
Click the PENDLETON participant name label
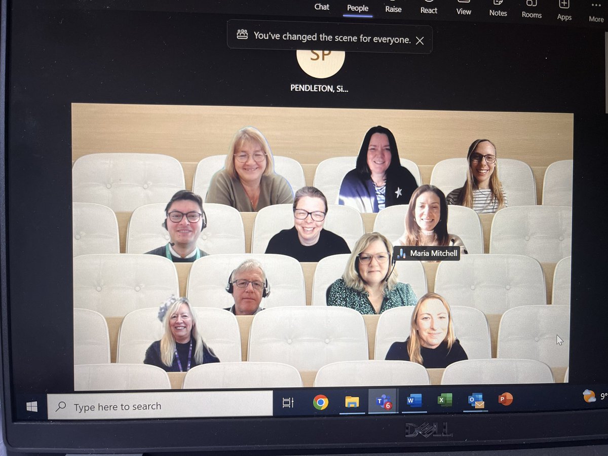click(319, 88)
